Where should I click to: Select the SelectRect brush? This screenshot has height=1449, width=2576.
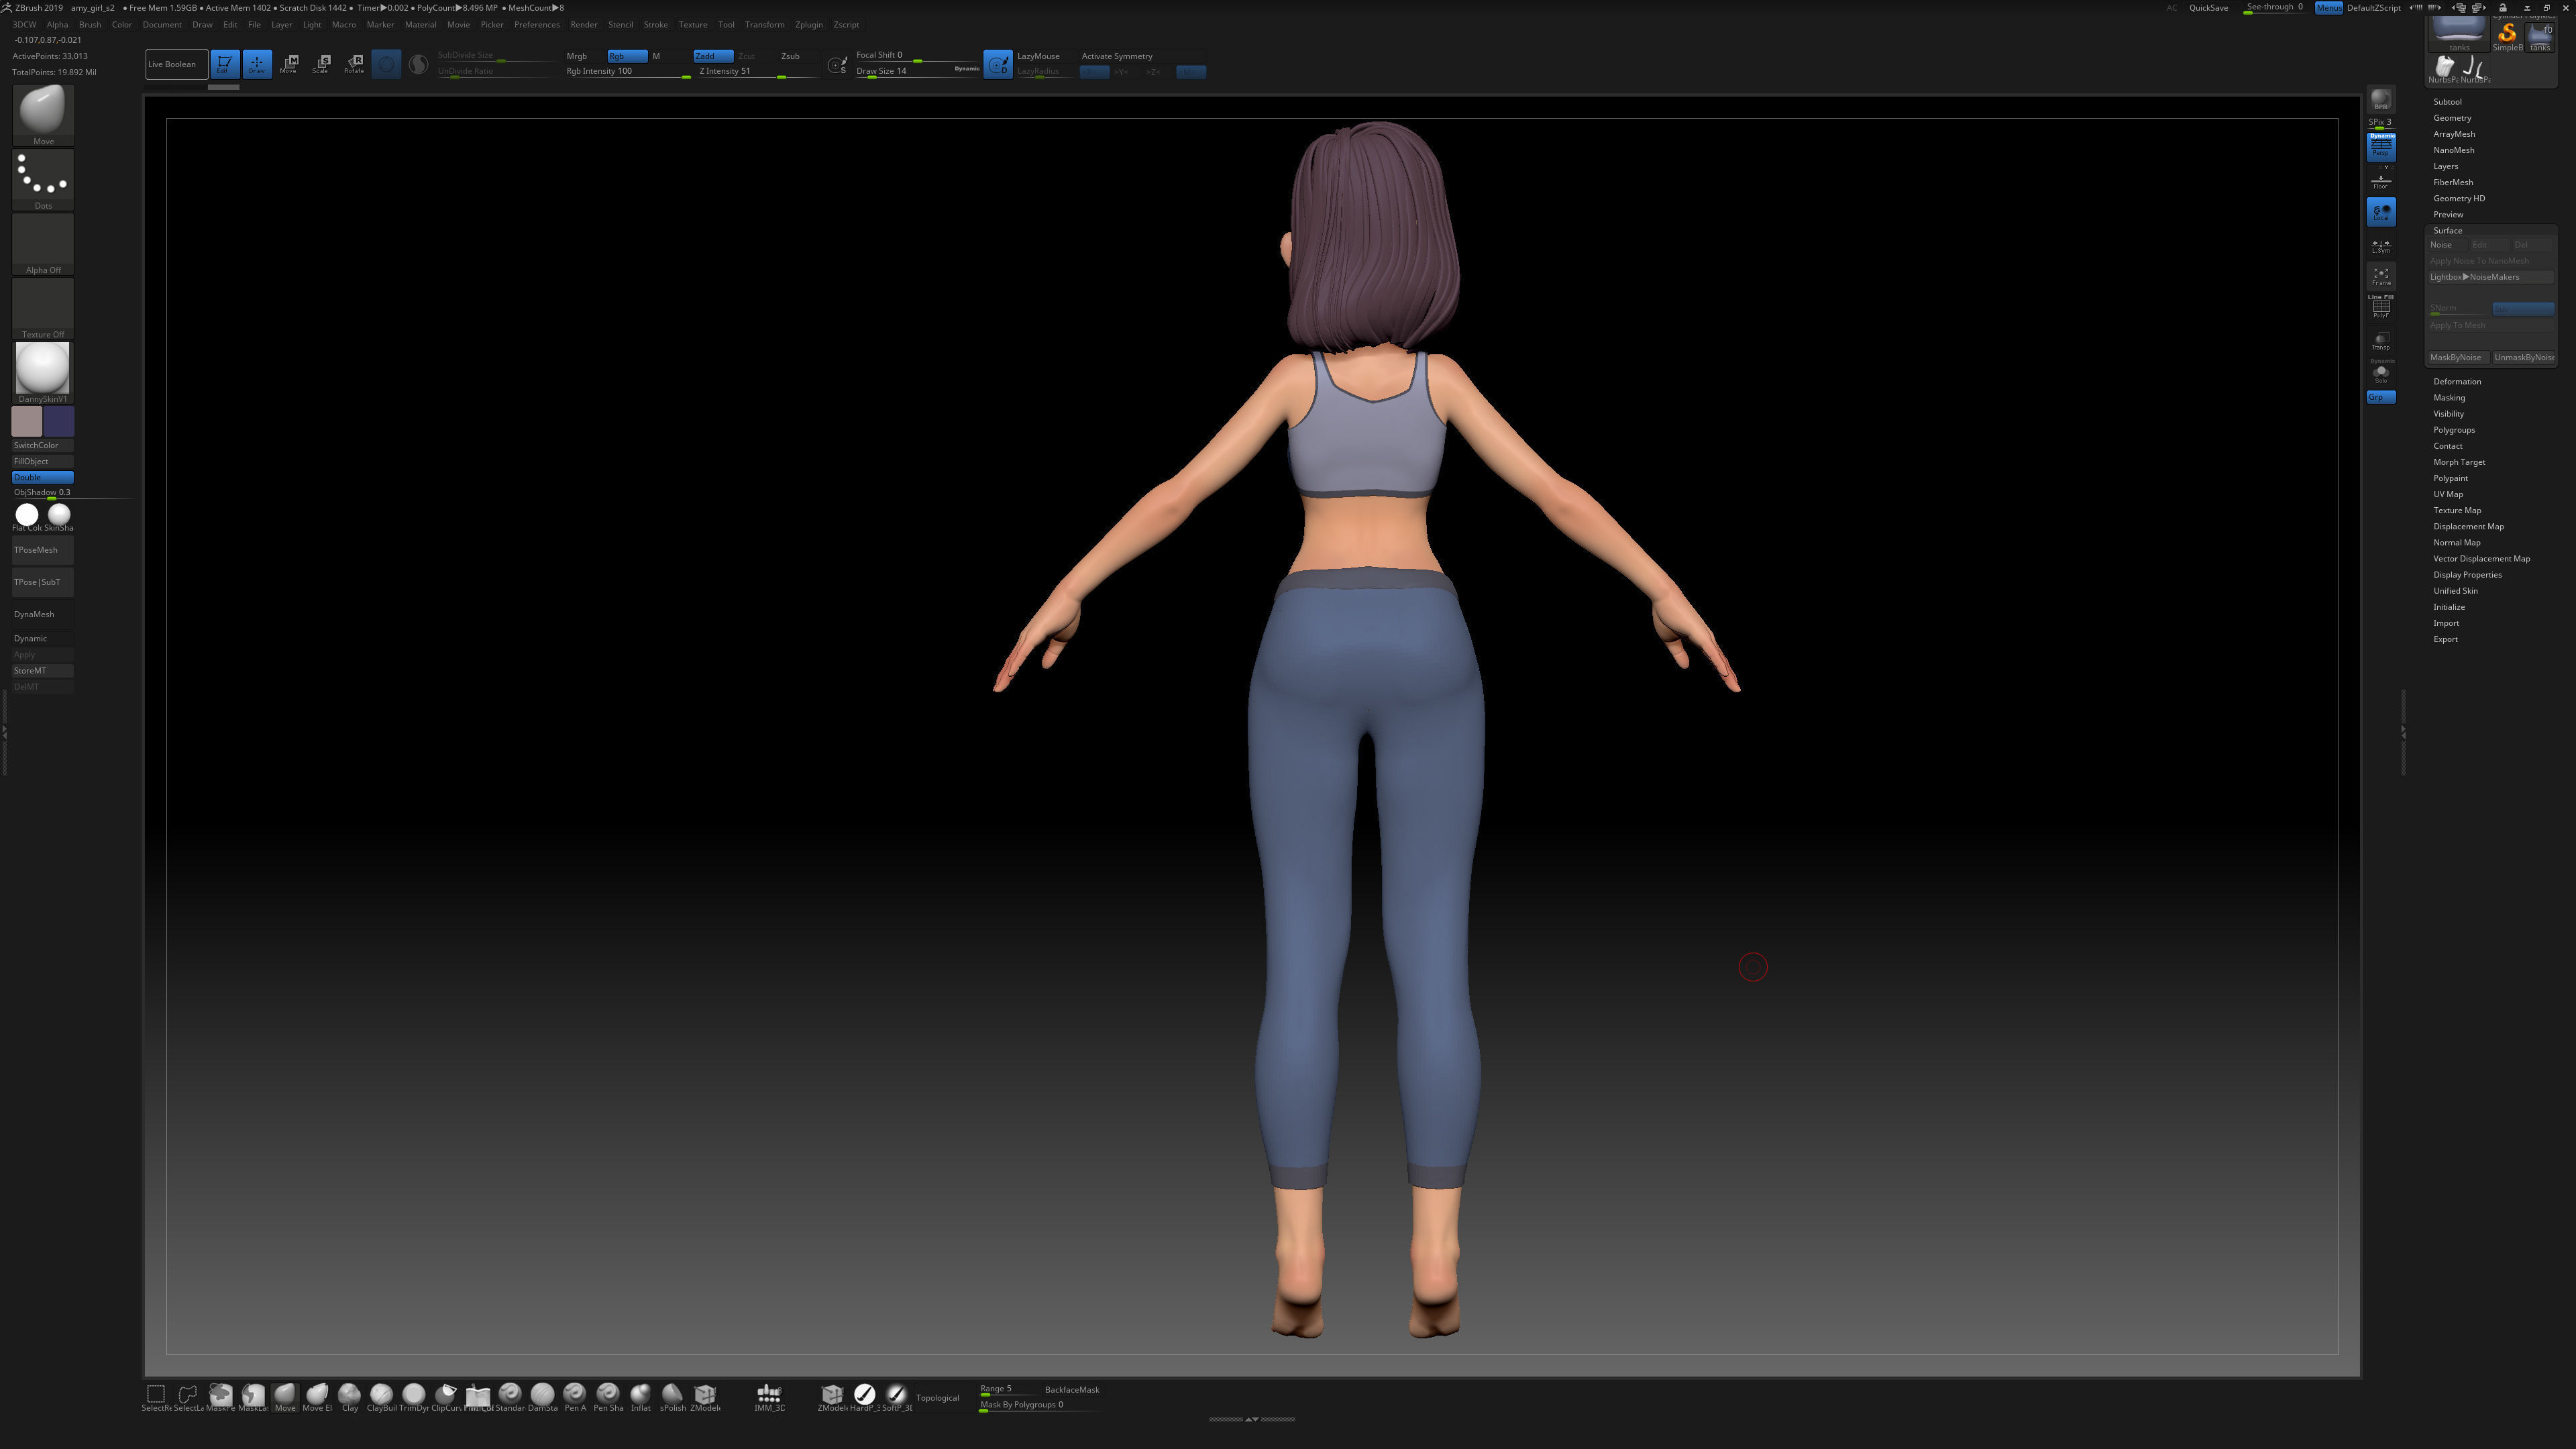click(x=156, y=1397)
